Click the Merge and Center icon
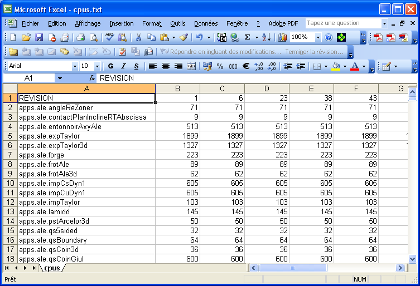420x286 pixels. tap(191, 66)
